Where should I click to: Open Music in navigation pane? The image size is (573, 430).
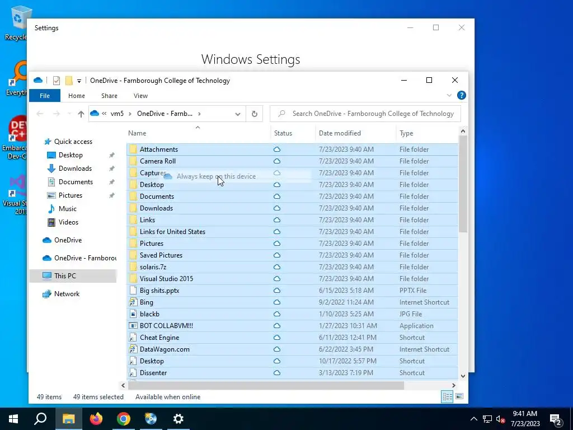click(67, 209)
